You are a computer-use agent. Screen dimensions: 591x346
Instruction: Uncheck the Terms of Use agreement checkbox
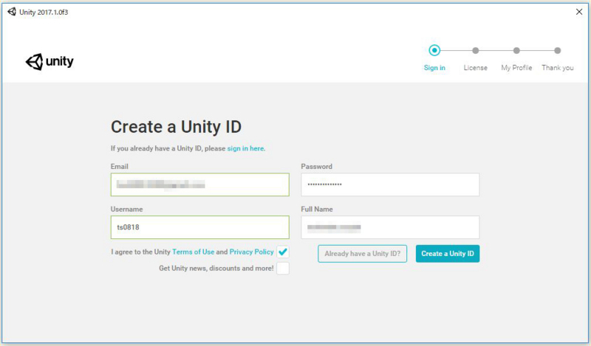coord(283,252)
